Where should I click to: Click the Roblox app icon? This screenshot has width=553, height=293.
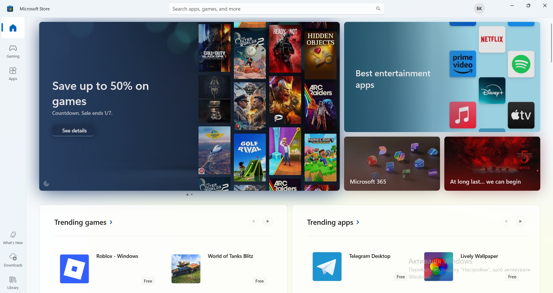click(74, 269)
